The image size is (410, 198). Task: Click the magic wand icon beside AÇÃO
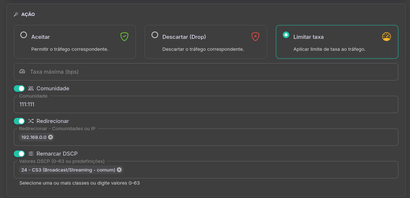click(16, 15)
